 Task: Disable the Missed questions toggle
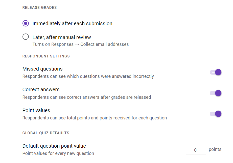[x=216, y=72]
